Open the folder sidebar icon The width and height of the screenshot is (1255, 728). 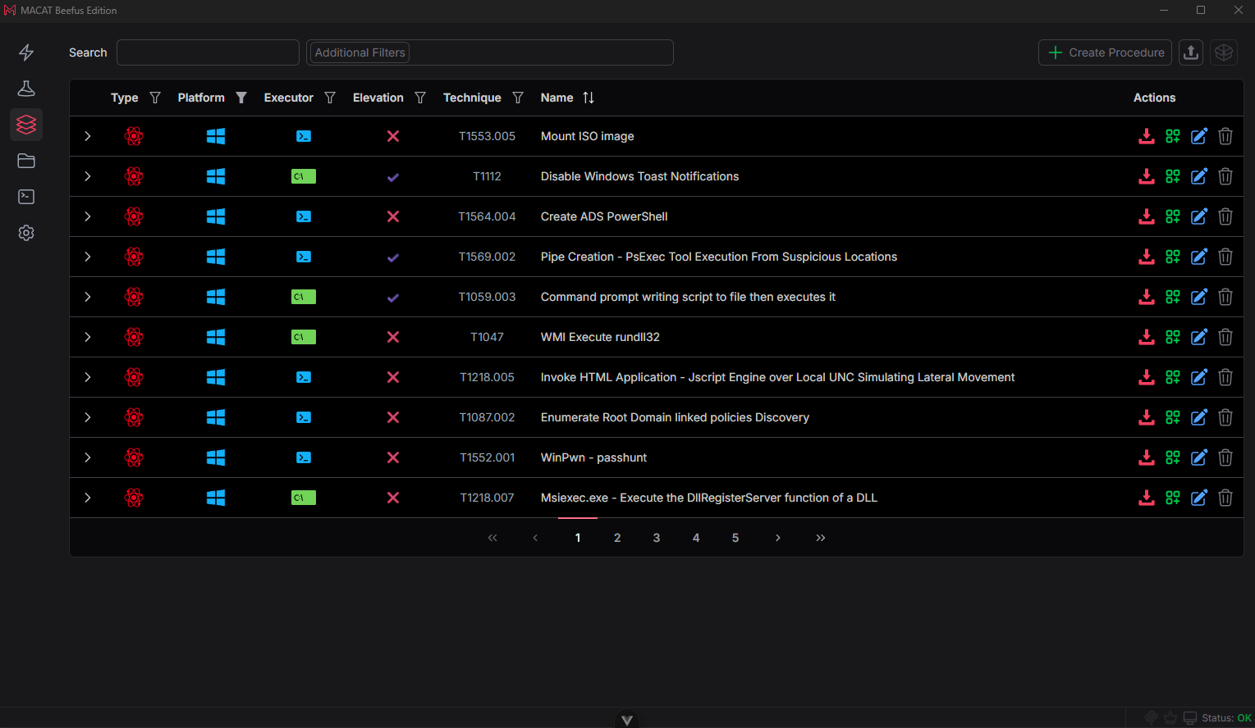[26, 161]
